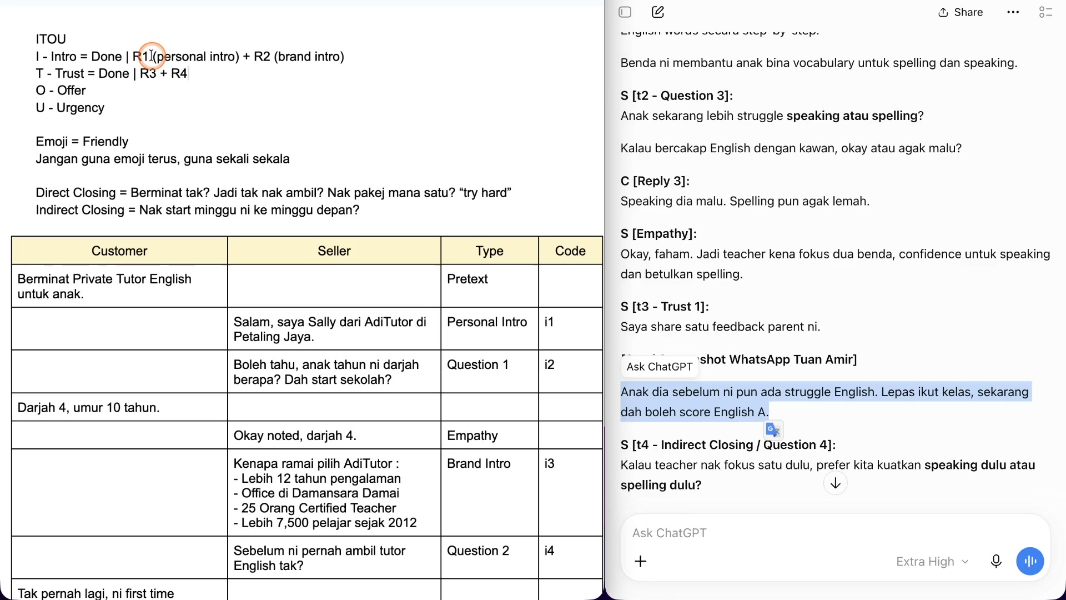Viewport: 1066px width, 600px height.
Task: Open the Extra High model dropdown
Action: click(x=932, y=562)
